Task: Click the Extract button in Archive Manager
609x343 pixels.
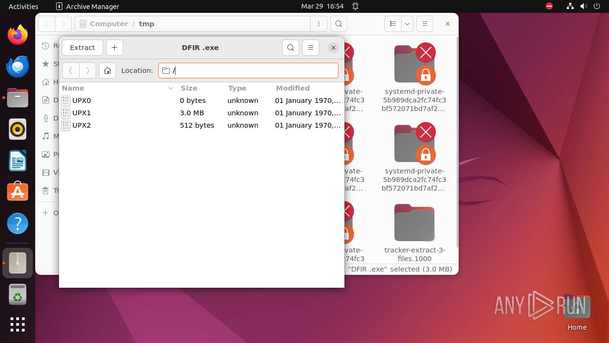Action: [82, 48]
